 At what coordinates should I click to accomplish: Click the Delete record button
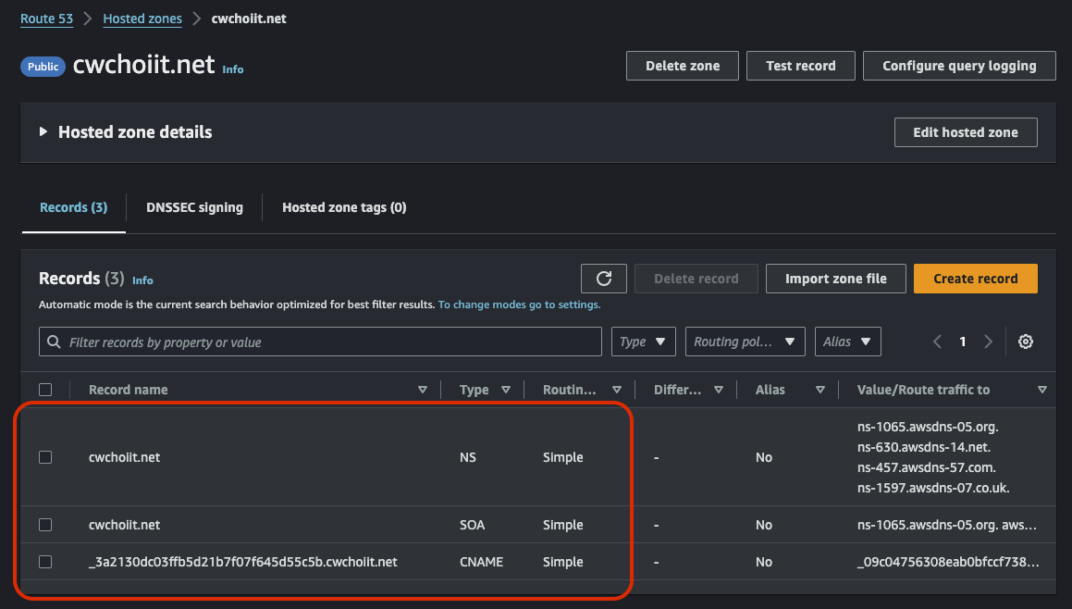point(696,279)
